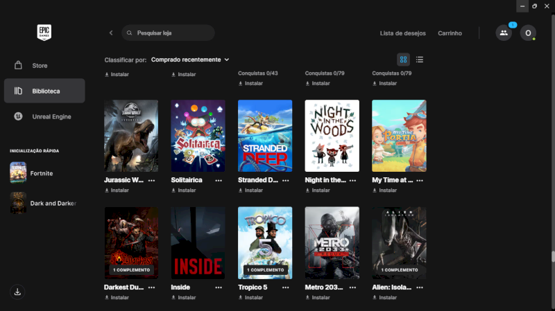Open the 'Comprado recentemente' sort dropdown
This screenshot has height=311, width=555.
pyautogui.click(x=190, y=60)
